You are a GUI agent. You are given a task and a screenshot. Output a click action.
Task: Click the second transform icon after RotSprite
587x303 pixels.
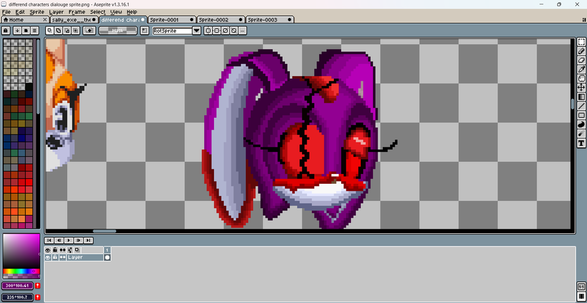point(217,31)
